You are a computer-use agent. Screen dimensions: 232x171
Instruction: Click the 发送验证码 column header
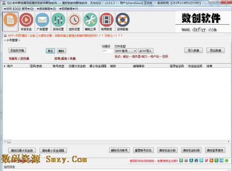[x=196, y=66]
